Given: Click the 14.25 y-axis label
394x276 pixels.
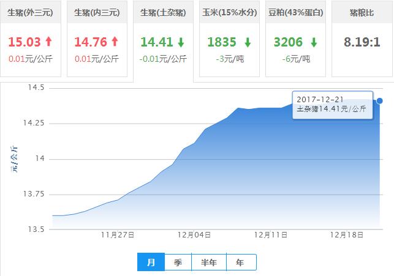Looking at the screenshot, I should click(34, 123).
